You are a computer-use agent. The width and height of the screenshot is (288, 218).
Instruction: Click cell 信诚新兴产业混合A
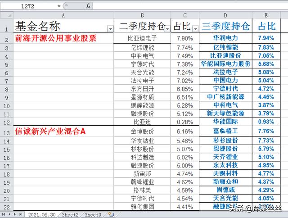(x=63, y=131)
